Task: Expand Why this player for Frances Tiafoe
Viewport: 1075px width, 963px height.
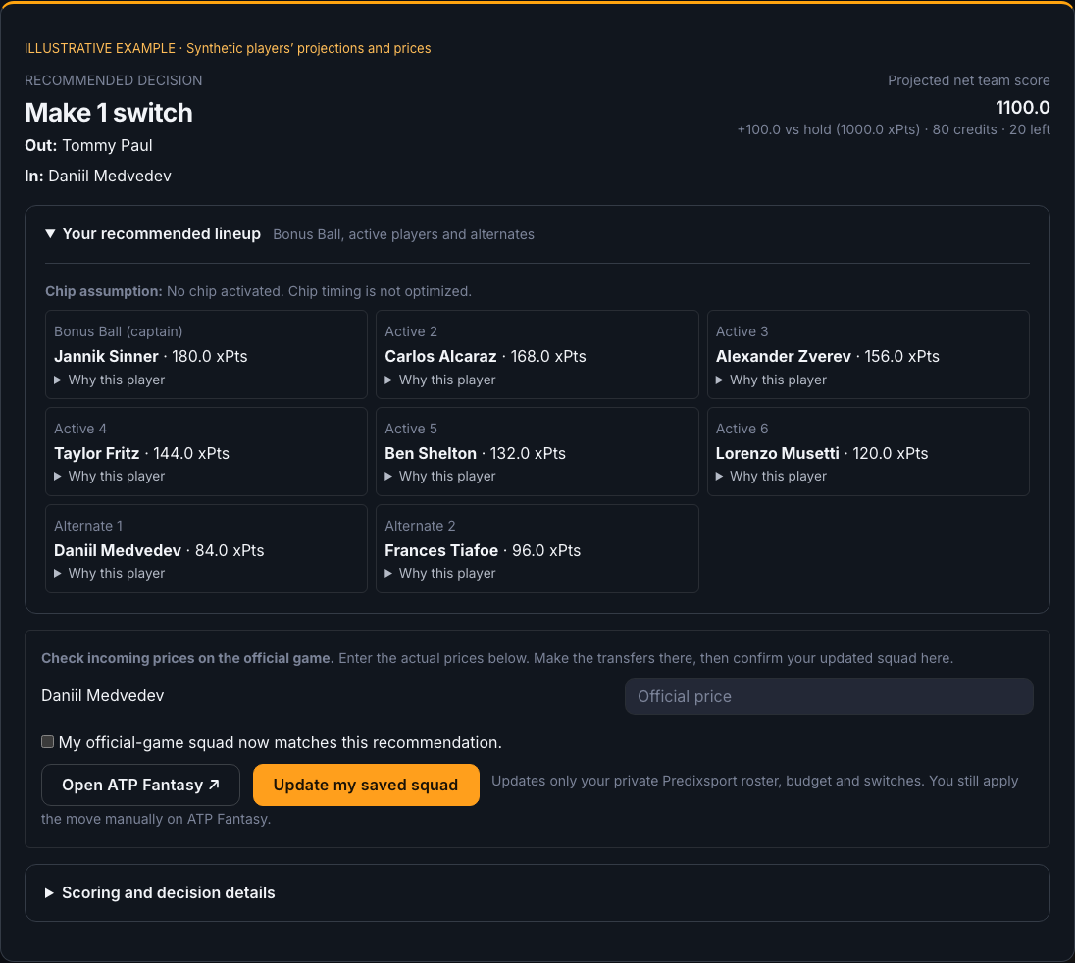Action: 440,573
